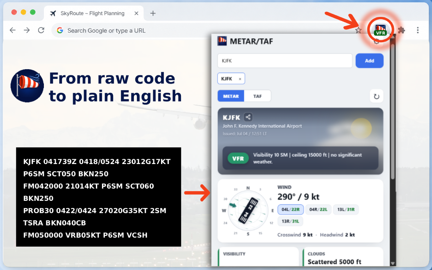Viewport: 432px width, 270px height.
Task: Select the KJFK station chip
Action: pyautogui.click(x=231, y=79)
